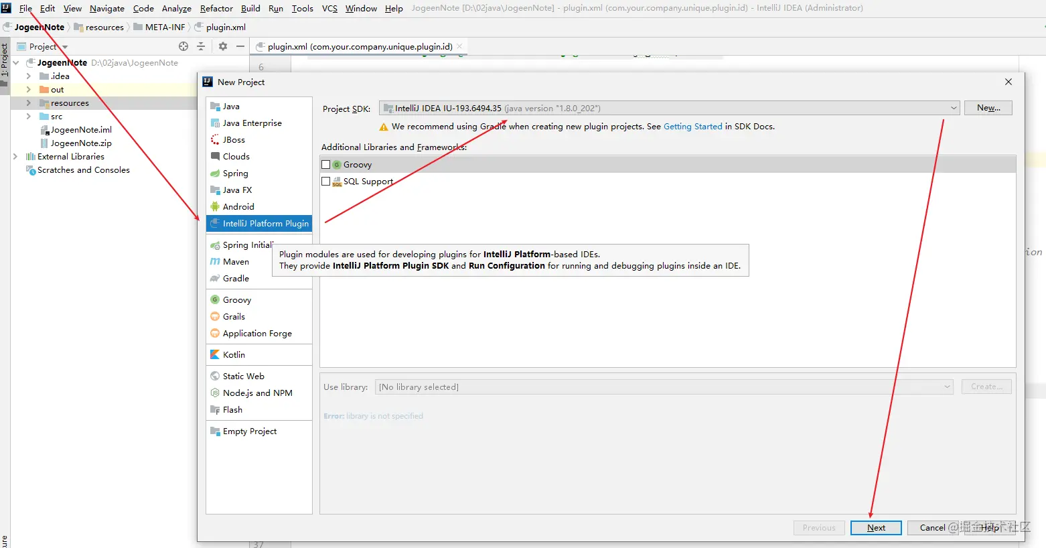Expand External Libraries node
1046x548 pixels.
(x=15, y=157)
